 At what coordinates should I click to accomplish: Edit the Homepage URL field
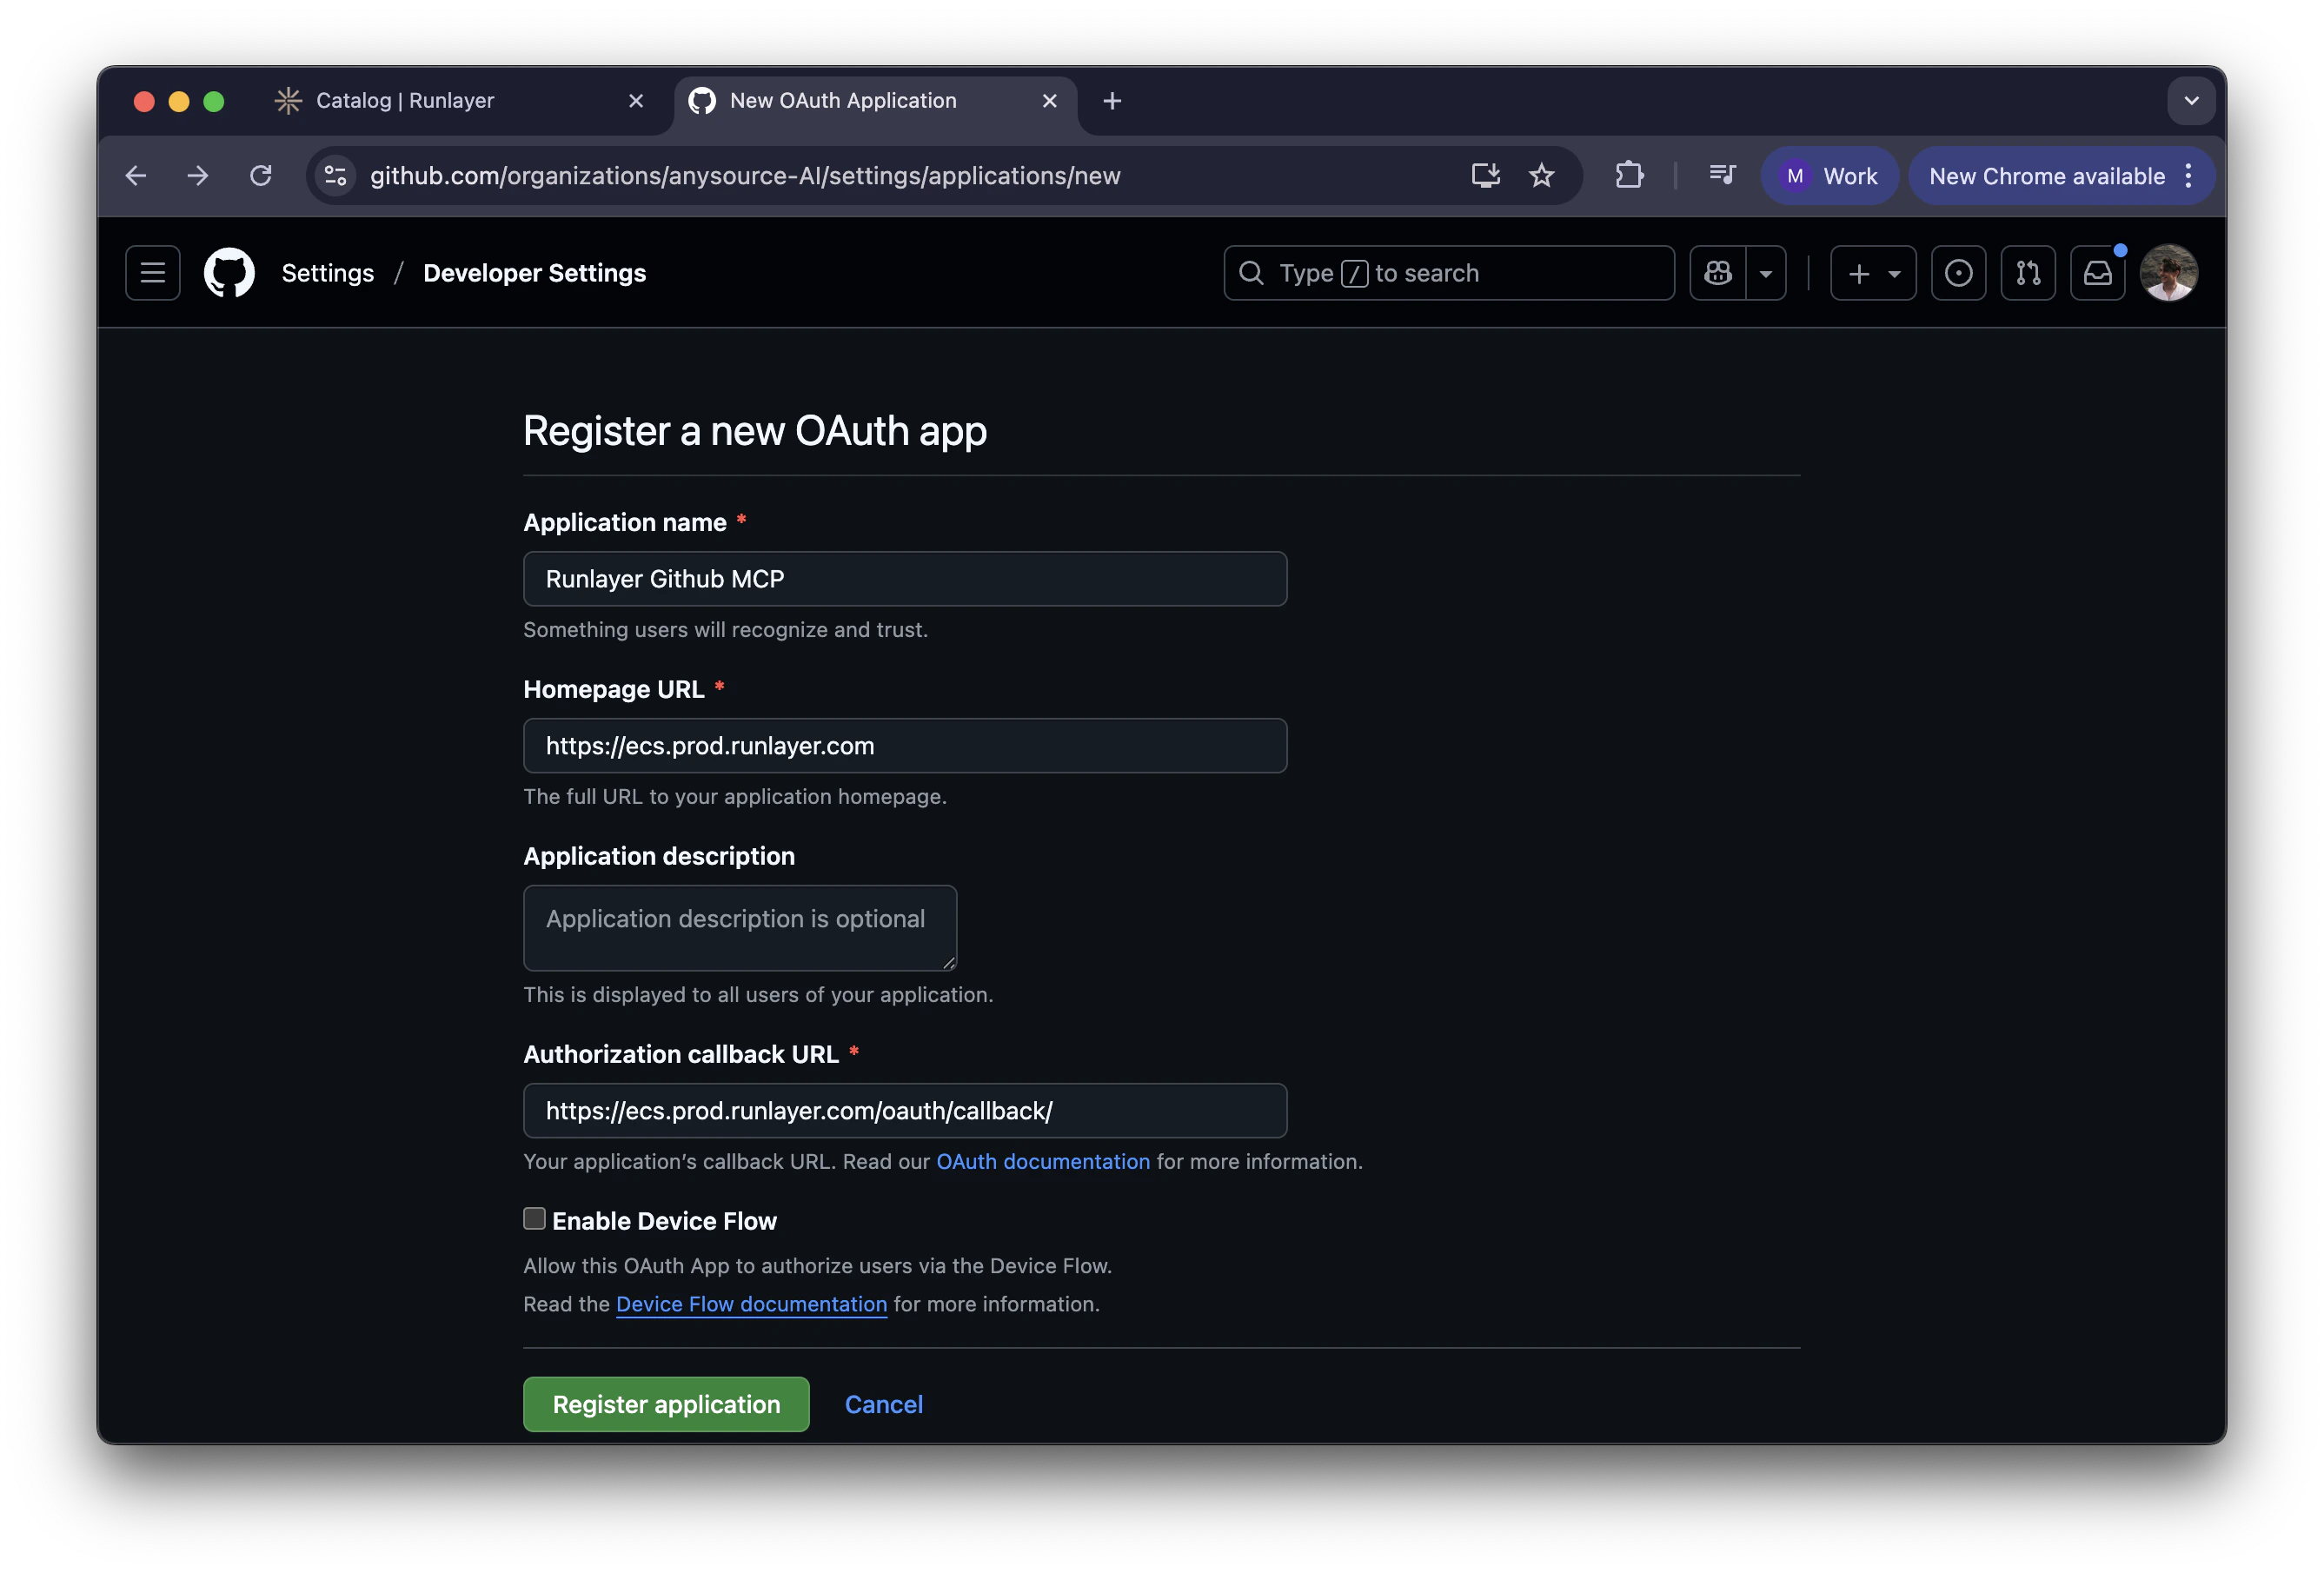tap(905, 746)
